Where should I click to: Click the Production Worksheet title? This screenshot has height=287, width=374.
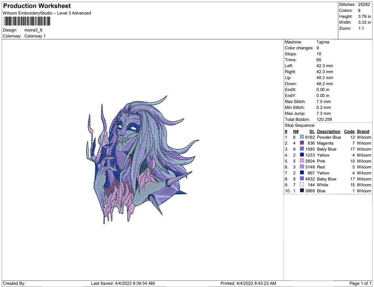(x=37, y=6)
